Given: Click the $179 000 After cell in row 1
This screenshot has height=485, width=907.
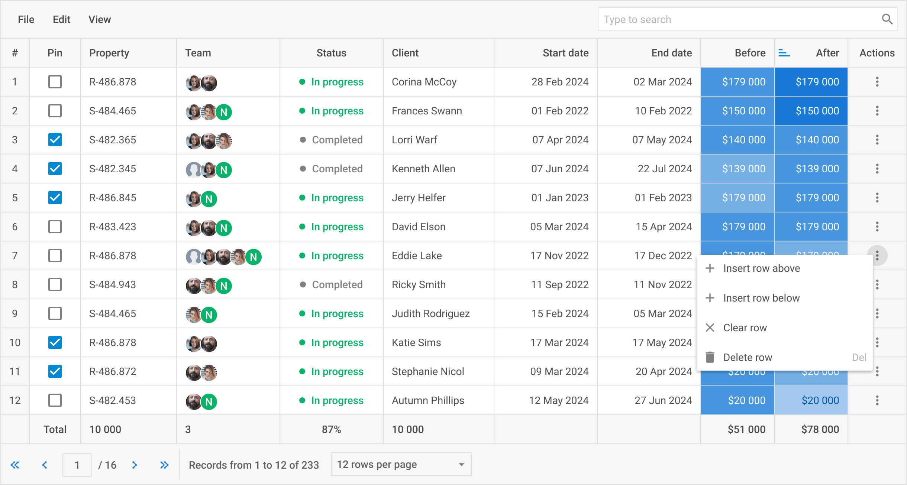Looking at the screenshot, I should (x=811, y=82).
